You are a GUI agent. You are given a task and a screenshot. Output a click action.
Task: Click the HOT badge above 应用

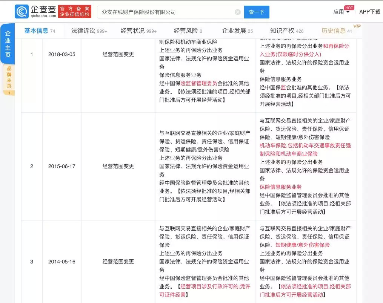[x=349, y=8]
